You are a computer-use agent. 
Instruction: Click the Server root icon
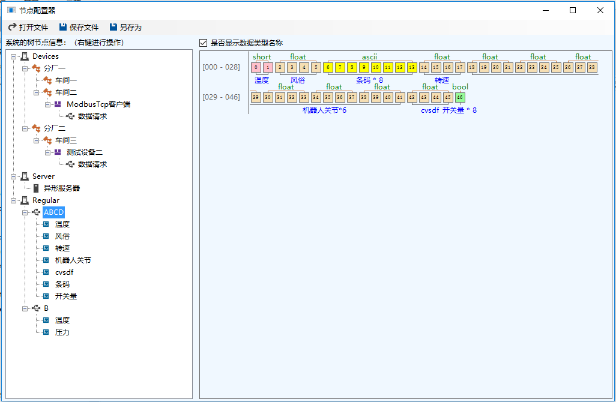[25, 176]
